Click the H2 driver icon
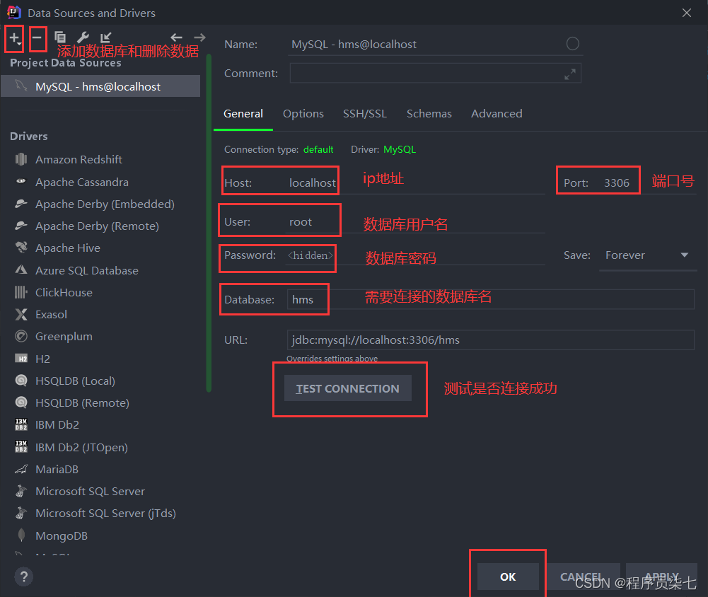This screenshot has width=708, height=597. [21, 359]
